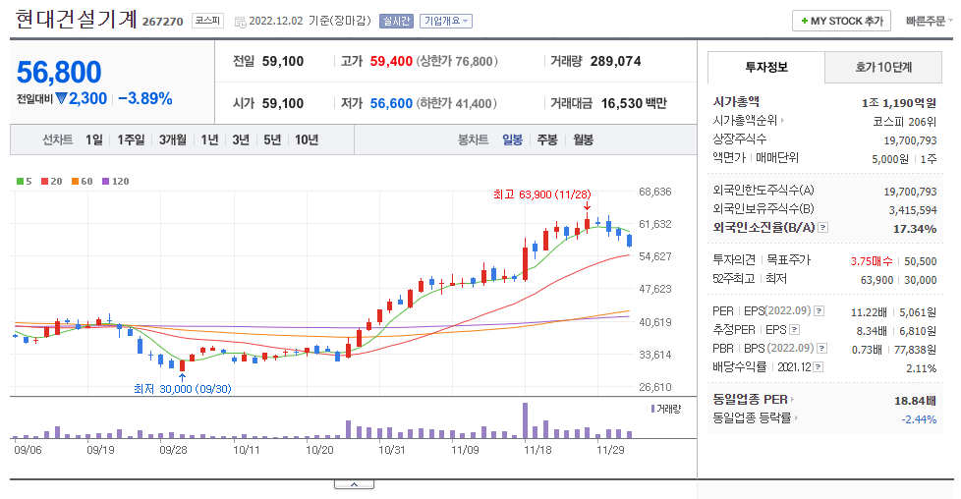Click the percent change -3.89%
Image resolution: width=961 pixels, height=499 pixels.
coord(145,98)
